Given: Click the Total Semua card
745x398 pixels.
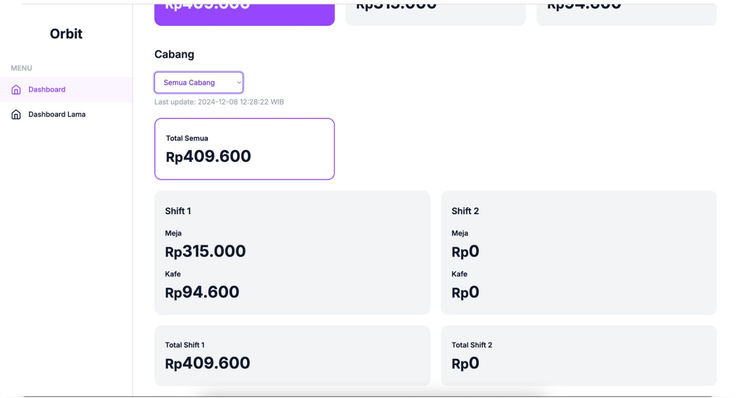Looking at the screenshot, I should (244, 148).
